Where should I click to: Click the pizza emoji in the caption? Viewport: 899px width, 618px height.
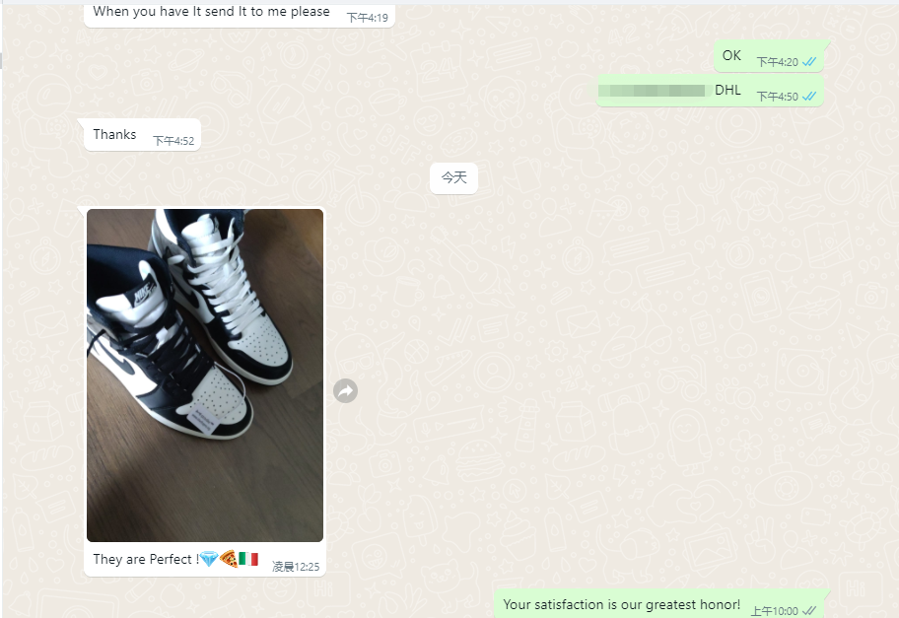tap(228, 559)
